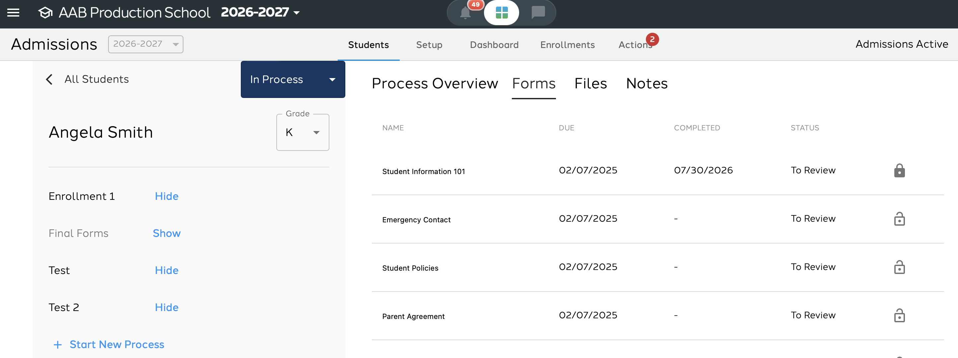
Task: Open the Enrollments tab
Action: [567, 45]
